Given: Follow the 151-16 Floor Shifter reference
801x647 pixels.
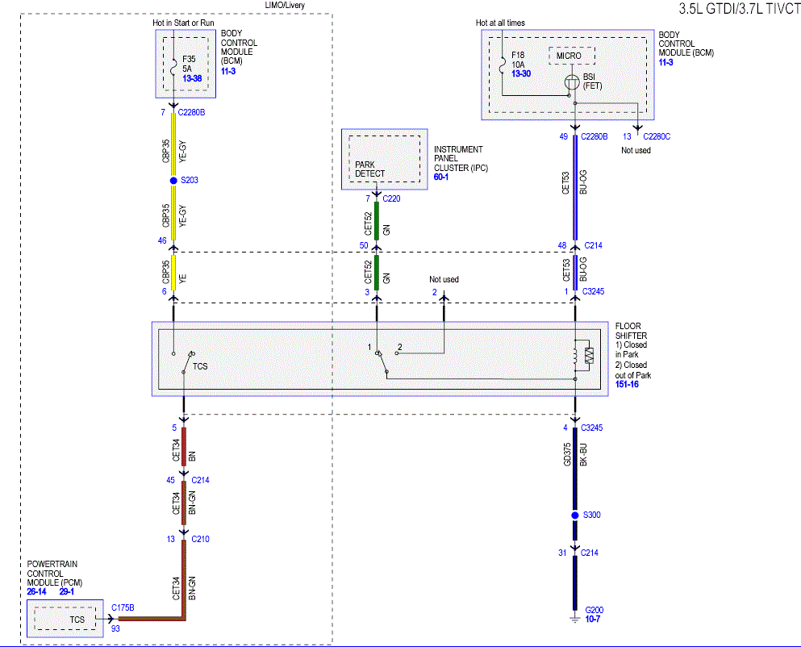Looking at the screenshot, I should (x=627, y=384).
